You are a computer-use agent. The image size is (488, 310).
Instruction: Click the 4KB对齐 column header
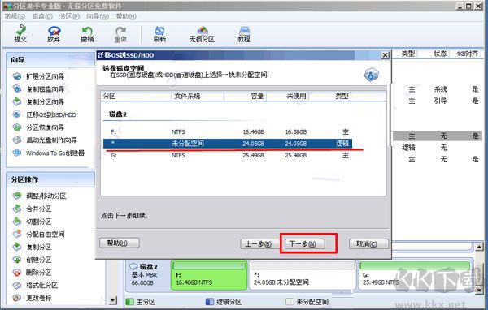click(x=467, y=54)
